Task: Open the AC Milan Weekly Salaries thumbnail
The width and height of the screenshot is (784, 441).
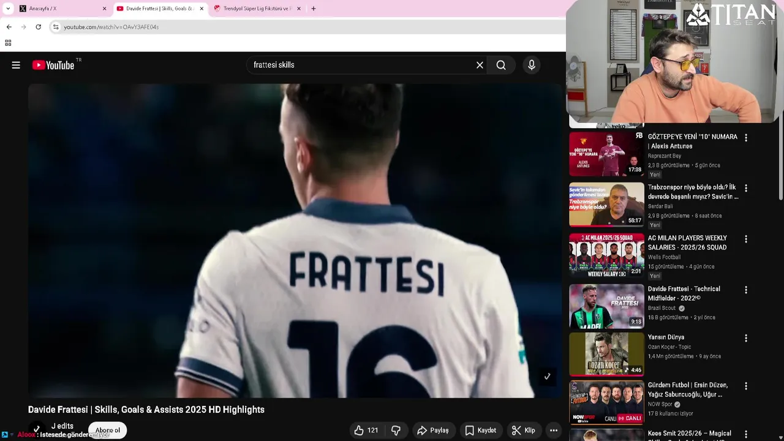Action: click(x=606, y=255)
